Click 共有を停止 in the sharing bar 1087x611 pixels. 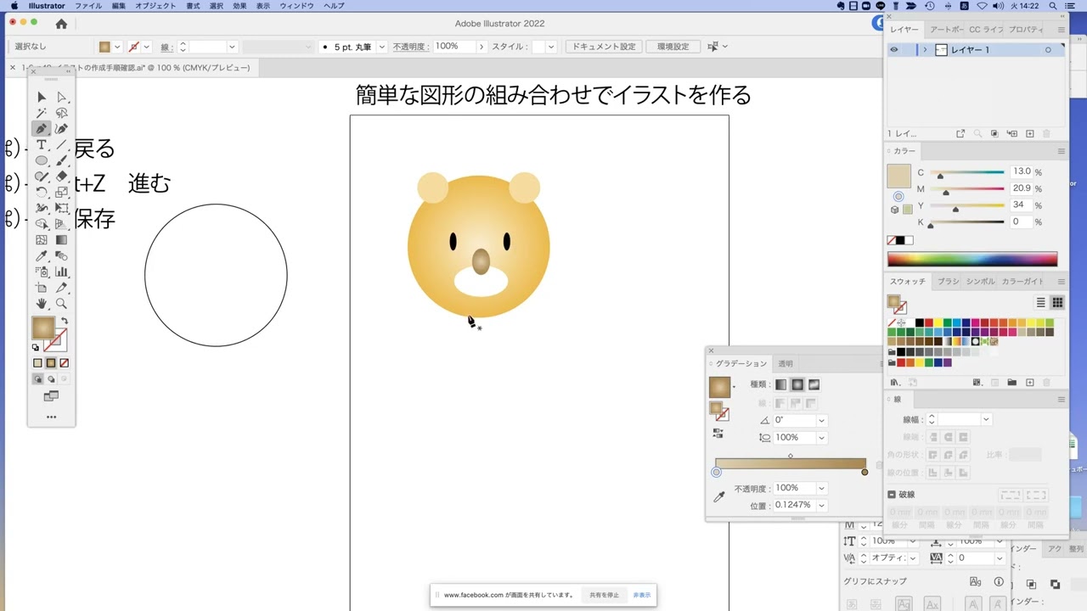pyautogui.click(x=604, y=595)
